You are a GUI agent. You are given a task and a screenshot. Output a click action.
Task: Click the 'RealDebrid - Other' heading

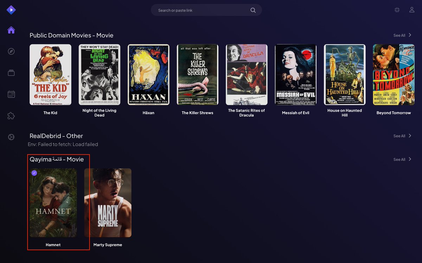56,136
